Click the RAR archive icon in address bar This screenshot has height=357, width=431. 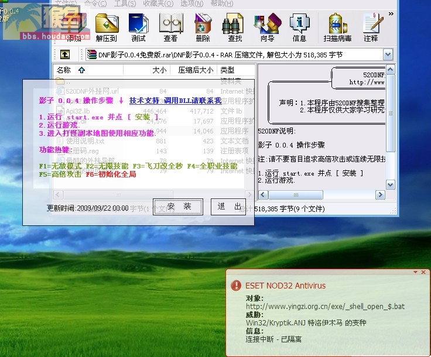tap(92, 54)
